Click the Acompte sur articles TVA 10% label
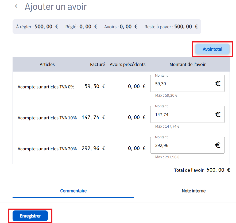The image size is (236, 223). [x=47, y=118]
